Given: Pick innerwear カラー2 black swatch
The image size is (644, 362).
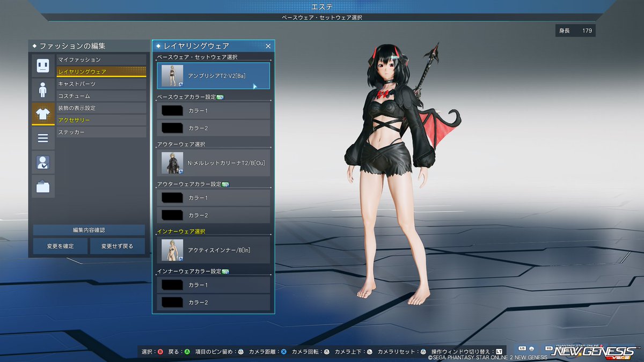Looking at the screenshot, I should click(172, 302).
